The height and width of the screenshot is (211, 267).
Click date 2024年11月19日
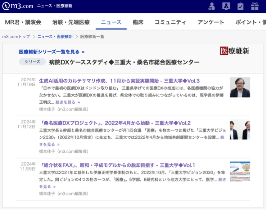click(27, 82)
